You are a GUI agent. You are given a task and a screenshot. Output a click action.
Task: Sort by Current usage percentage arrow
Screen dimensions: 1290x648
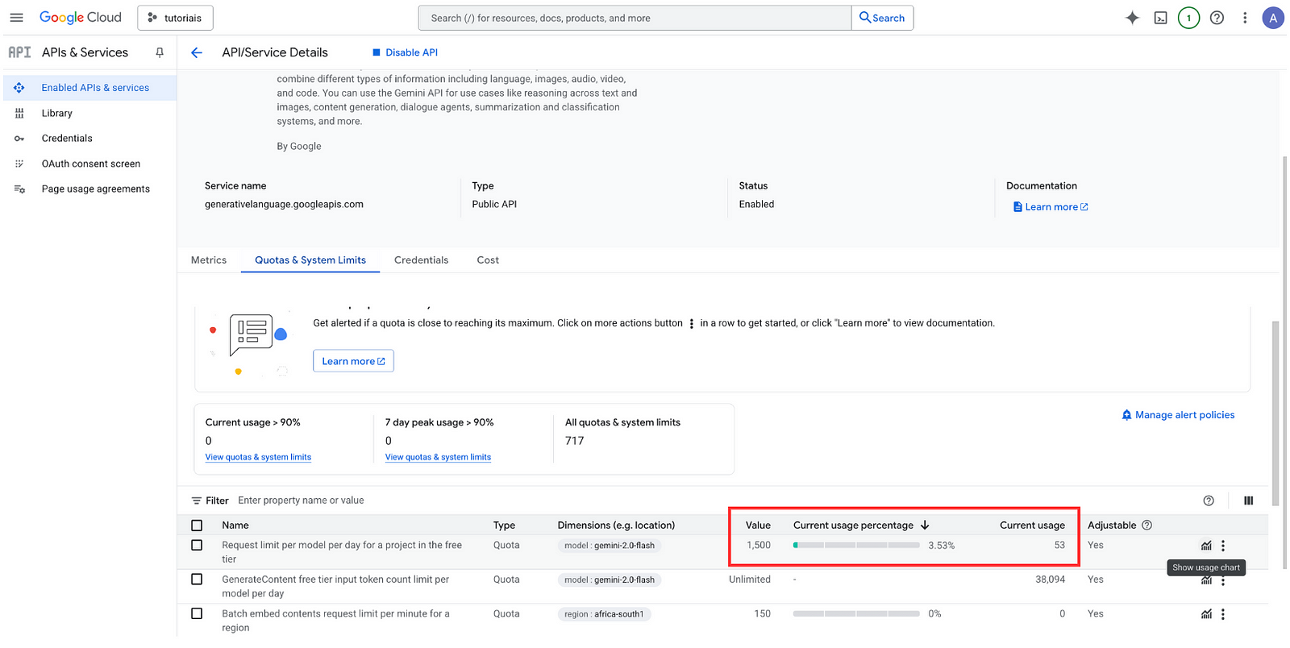pos(925,525)
